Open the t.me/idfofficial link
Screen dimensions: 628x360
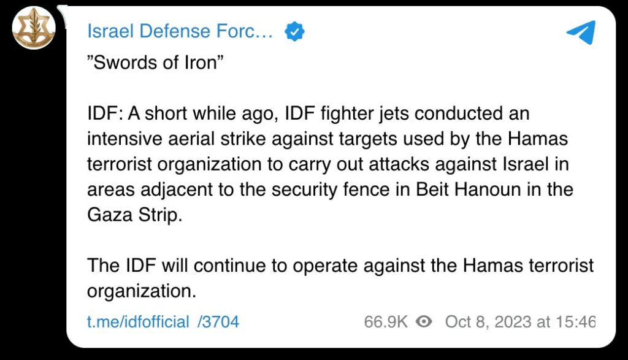(x=138, y=321)
